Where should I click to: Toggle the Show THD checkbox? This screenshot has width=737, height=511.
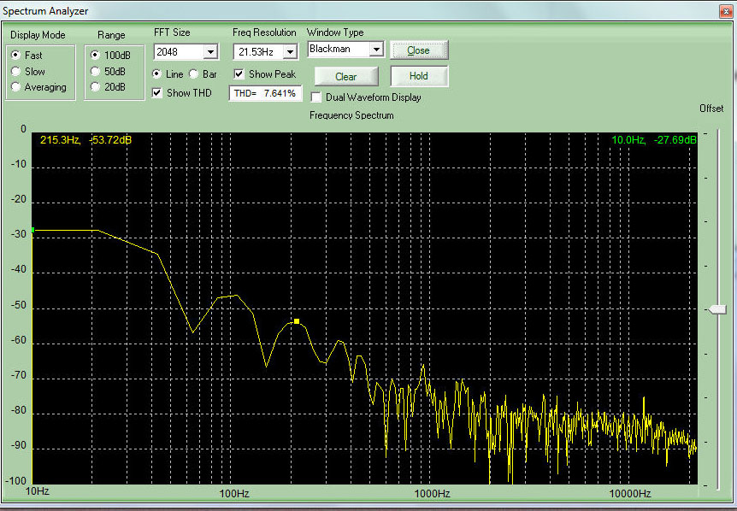(x=157, y=92)
